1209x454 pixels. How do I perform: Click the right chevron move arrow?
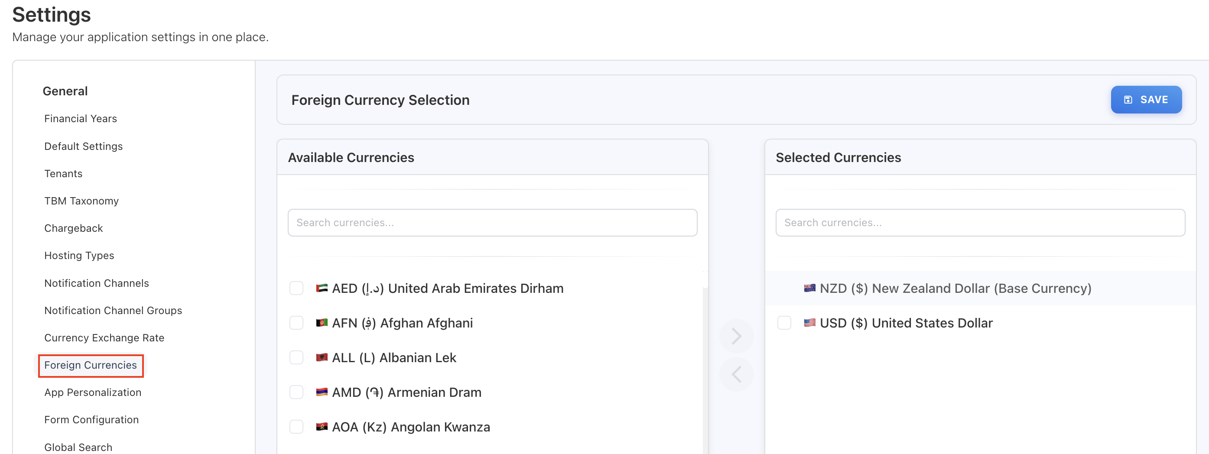tap(736, 336)
